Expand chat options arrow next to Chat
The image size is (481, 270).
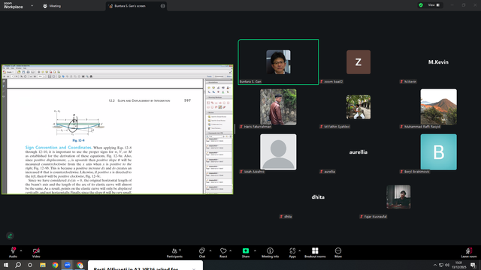210,250
